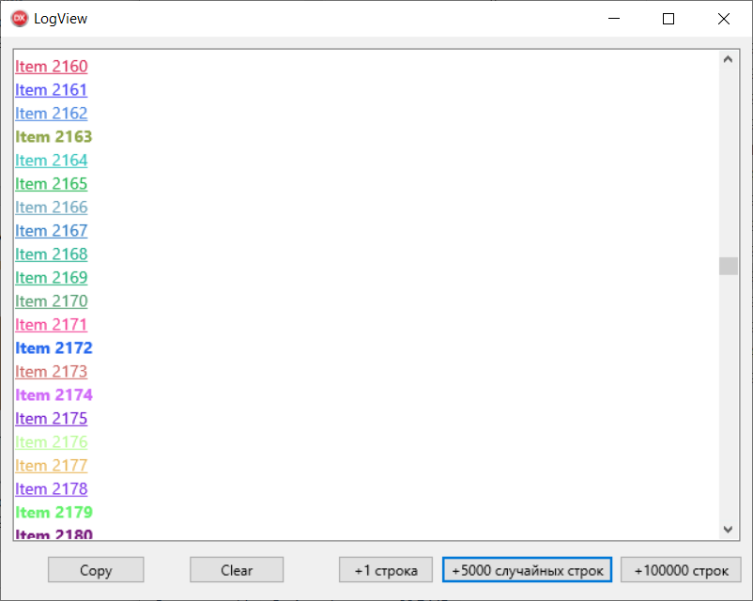Select the Item 2161 line
Screen dimensions: 753x601
click(x=52, y=90)
